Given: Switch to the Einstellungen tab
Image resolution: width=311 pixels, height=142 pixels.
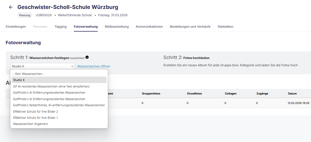Looking at the screenshot, I should 16,27.
